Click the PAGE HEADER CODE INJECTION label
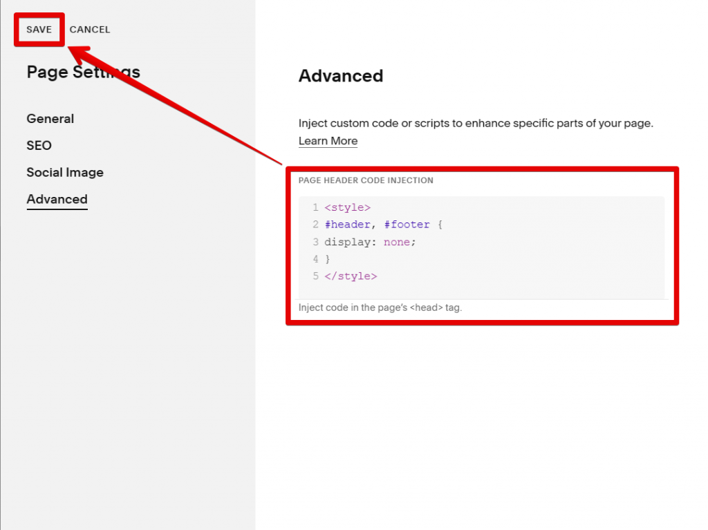 [365, 180]
